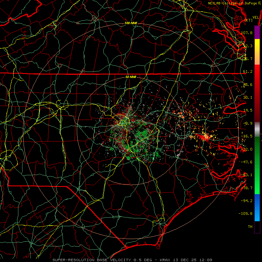This screenshot has height=262, width=262.
Task: Click the -47.6 legend value
Action: coord(247,162)
